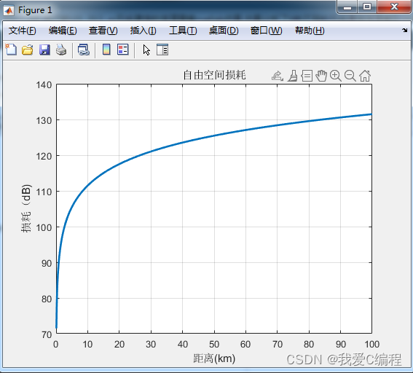Click the Figure 1 window title

[35, 10]
